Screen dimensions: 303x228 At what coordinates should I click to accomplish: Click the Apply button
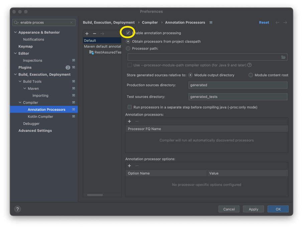(x=253, y=209)
